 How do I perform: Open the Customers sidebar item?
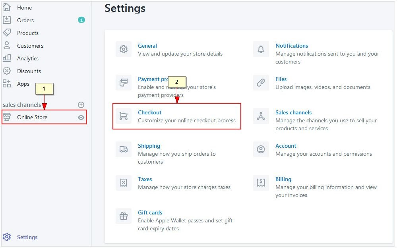click(x=30, y=46)
